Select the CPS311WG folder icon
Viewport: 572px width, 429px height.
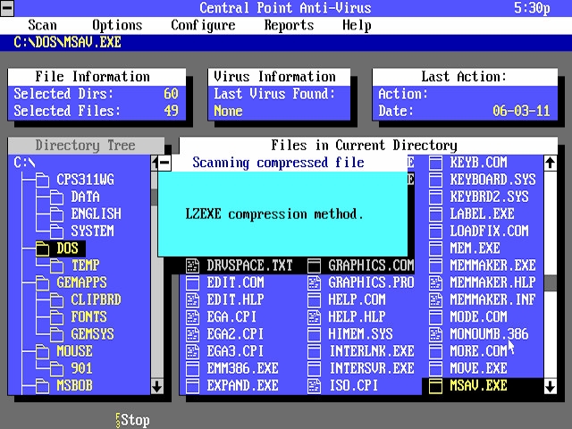click(x=43, y=180)
